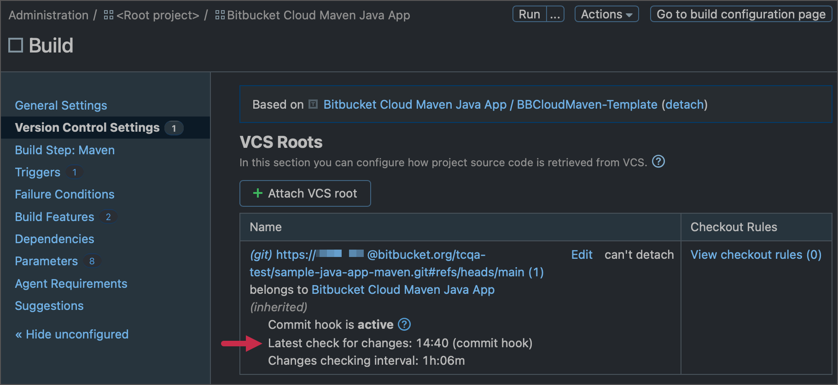Click Go to build configuration page
This screenshot has width=838, height=385.
741,14
